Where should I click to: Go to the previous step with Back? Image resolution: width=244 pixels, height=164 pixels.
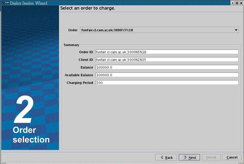tap(166, 157)
